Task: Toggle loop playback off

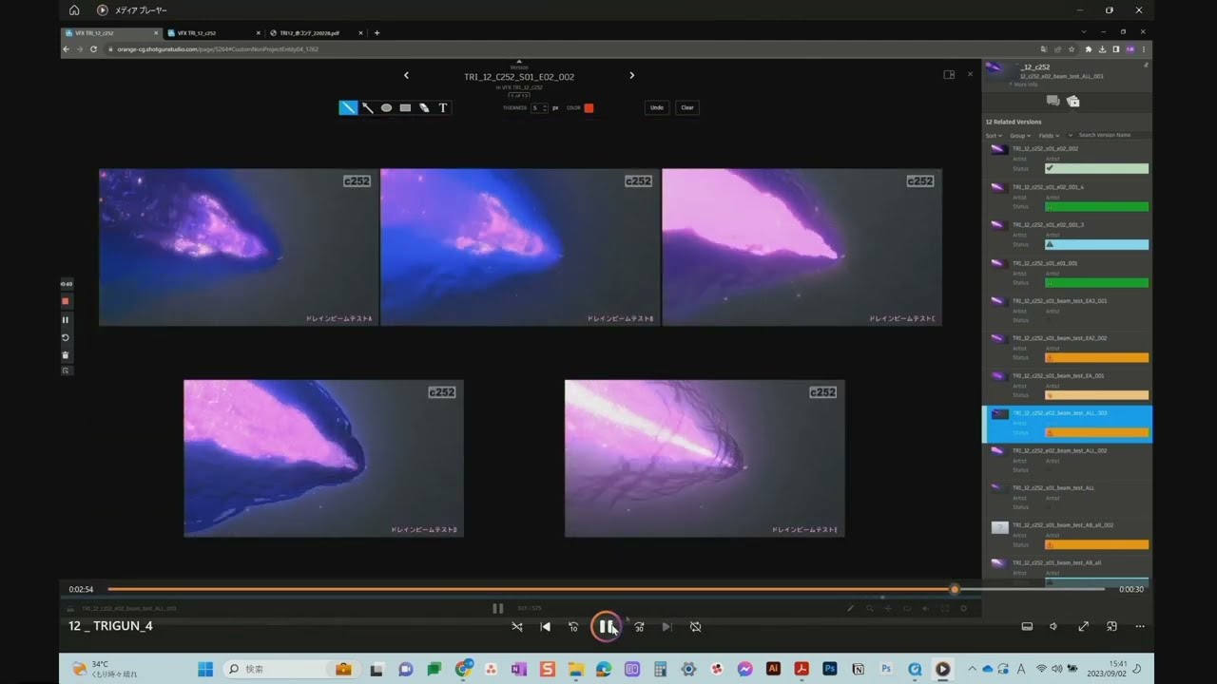Action: click(695, 626)
